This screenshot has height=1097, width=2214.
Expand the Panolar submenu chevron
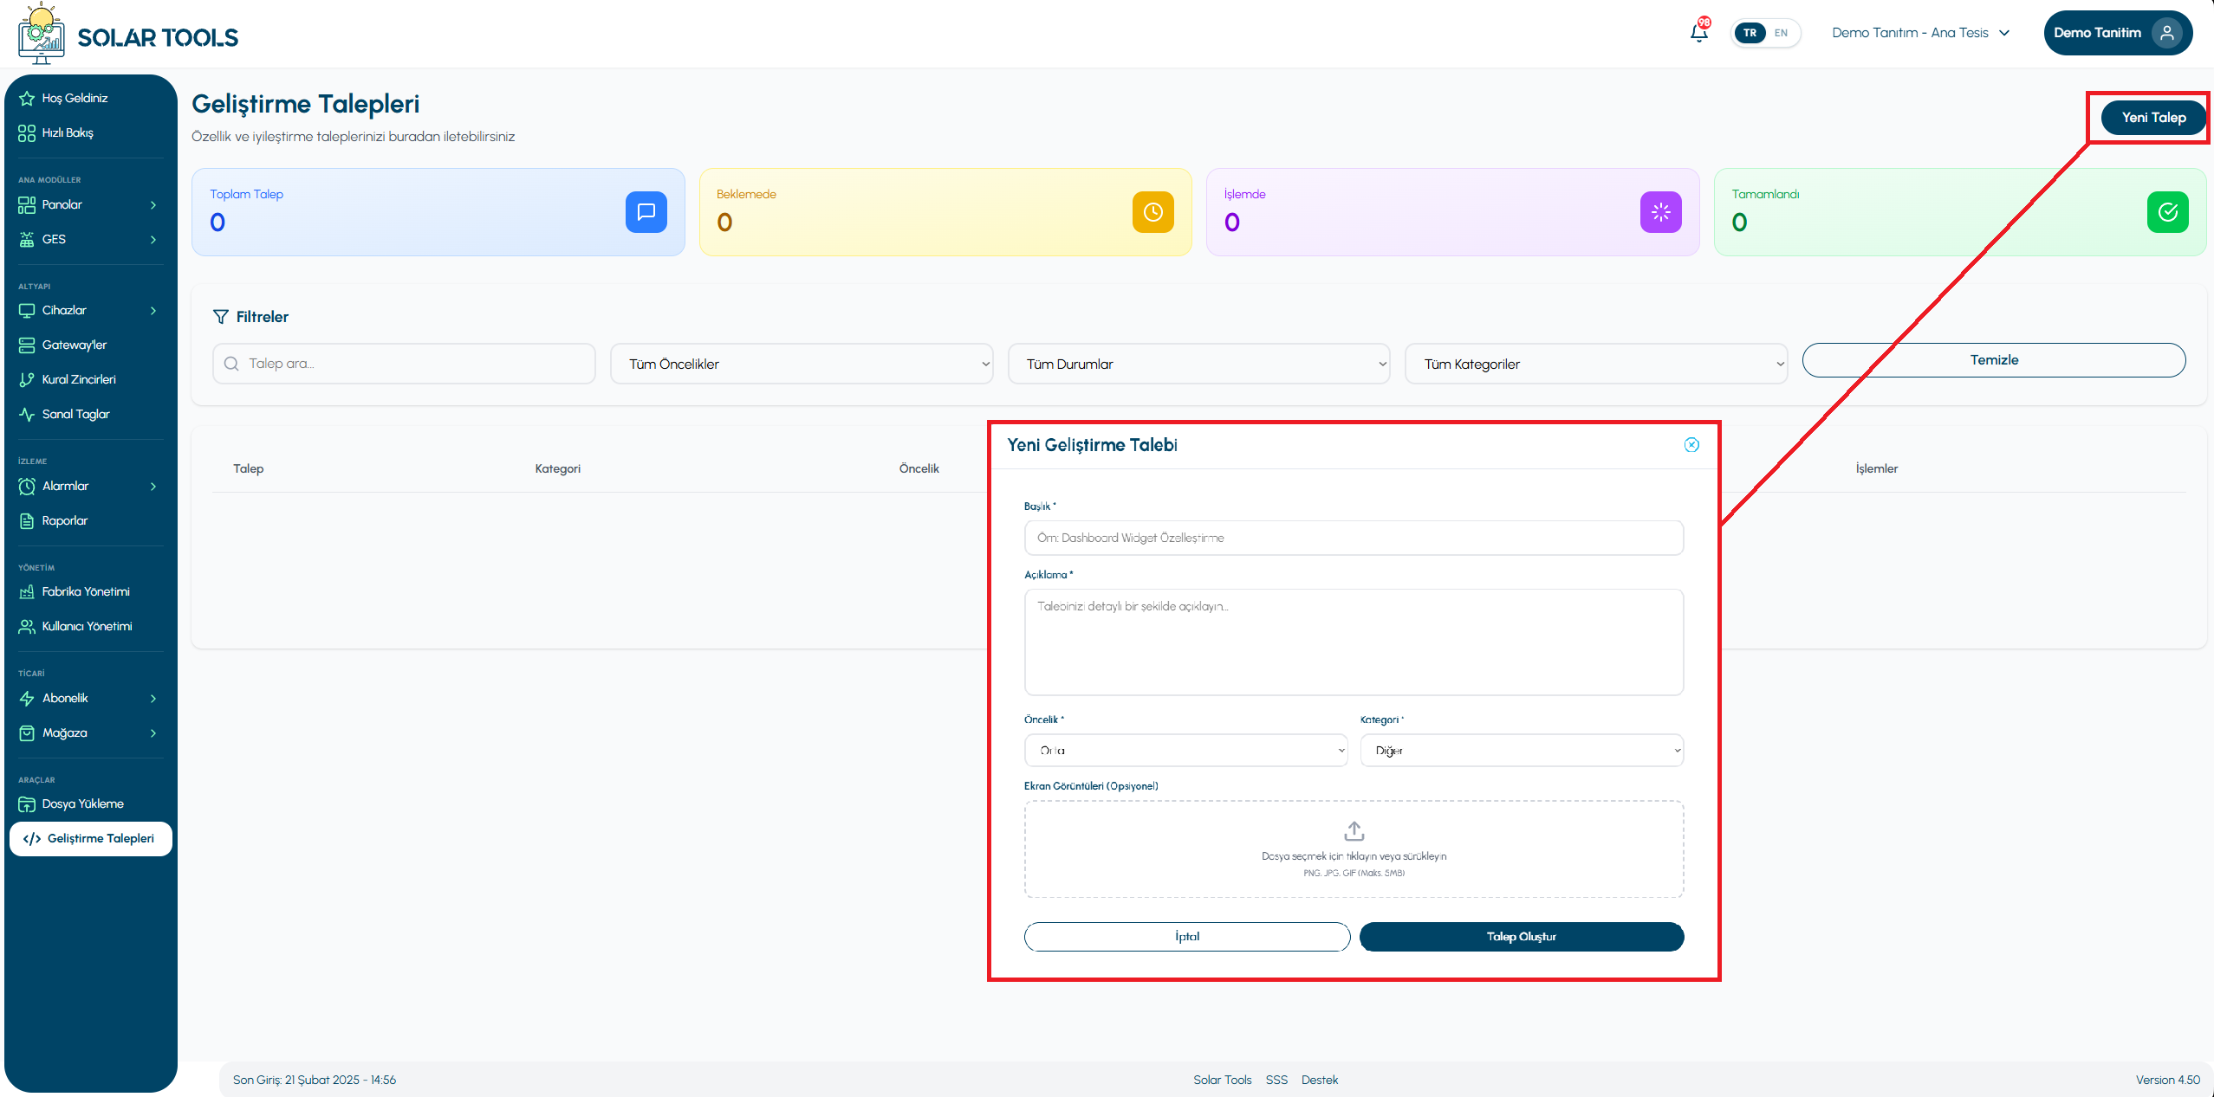[x=153, y=205]
